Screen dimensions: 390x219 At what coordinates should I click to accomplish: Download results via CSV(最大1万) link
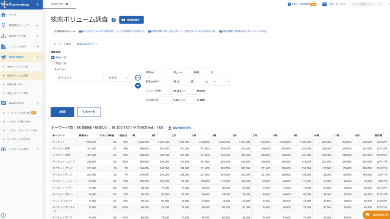[182, 128]
